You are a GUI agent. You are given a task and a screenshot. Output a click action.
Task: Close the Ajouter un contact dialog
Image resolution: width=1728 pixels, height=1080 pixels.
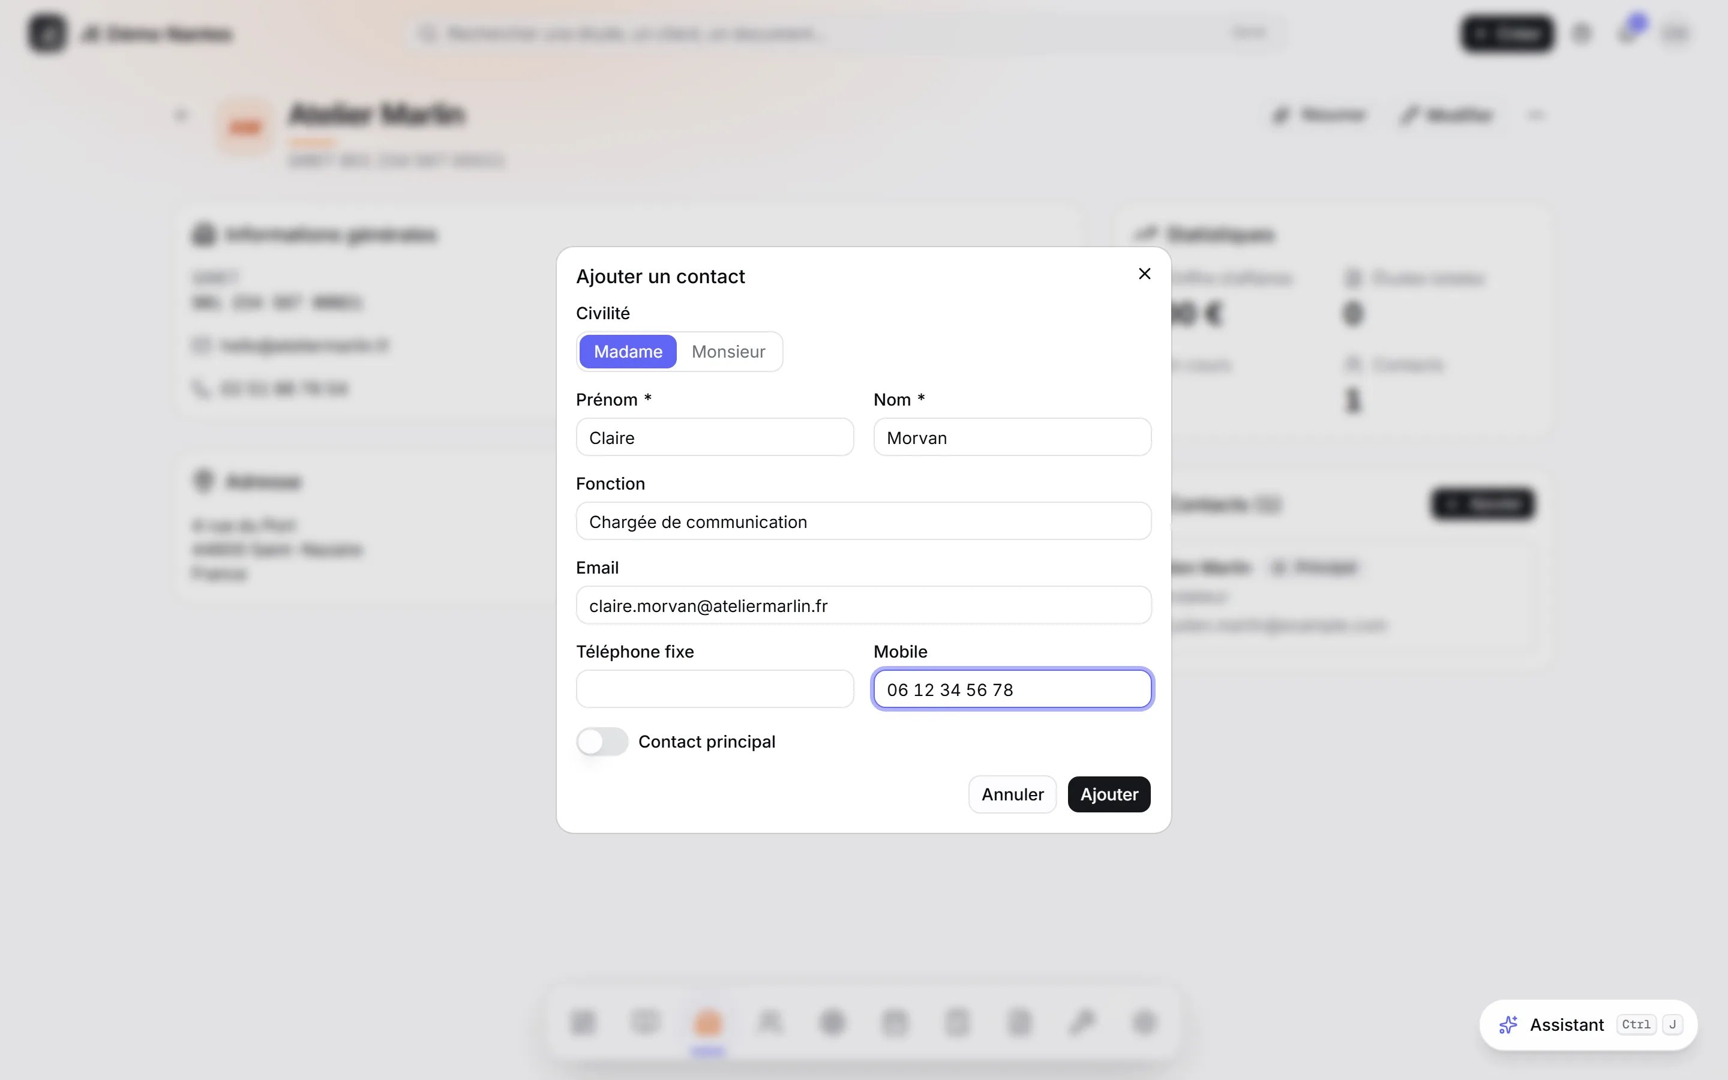1144,274
